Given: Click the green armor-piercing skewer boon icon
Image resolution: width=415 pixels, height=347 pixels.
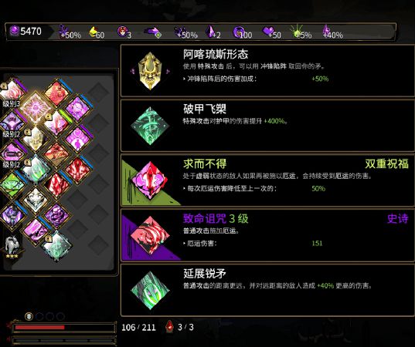Looking at the screenshot, I should pos(150,126).
